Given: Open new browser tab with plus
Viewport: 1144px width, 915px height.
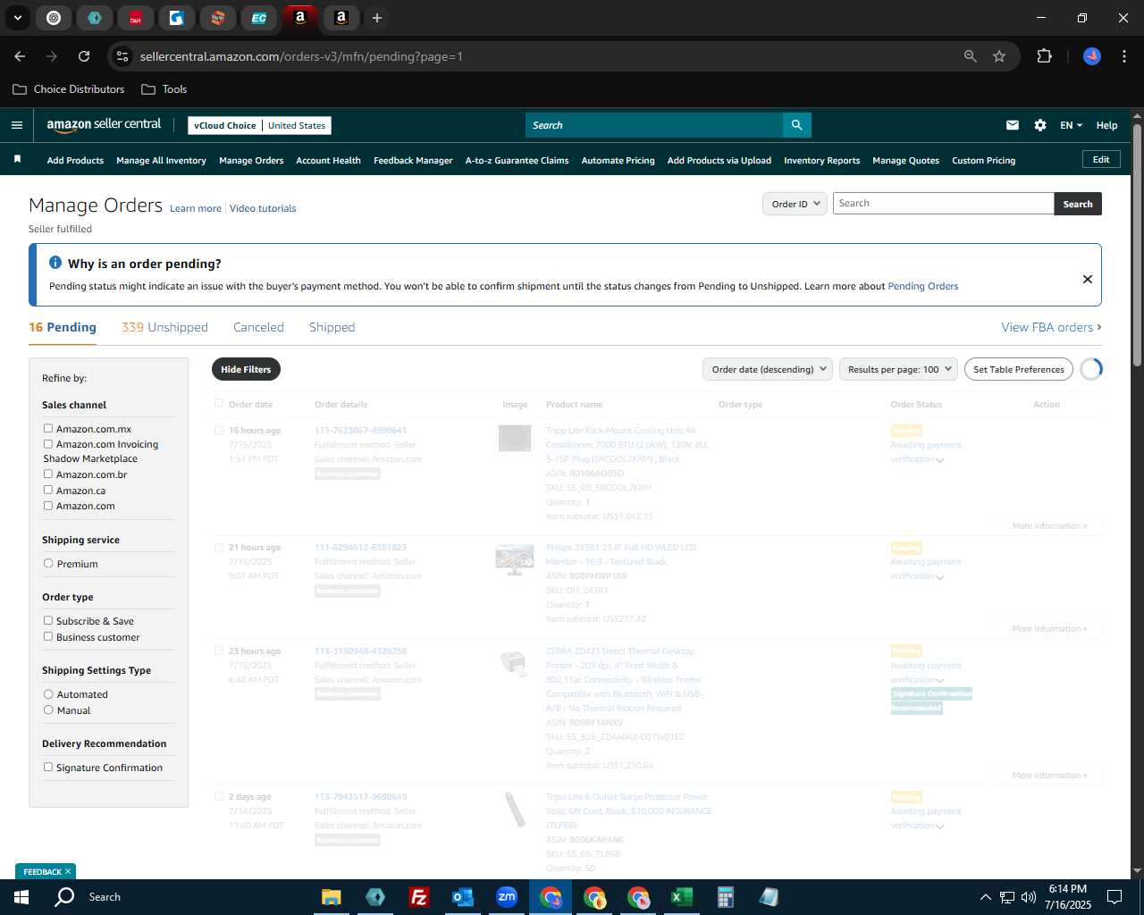Looking at the screenshot, I should pos(377,18).
